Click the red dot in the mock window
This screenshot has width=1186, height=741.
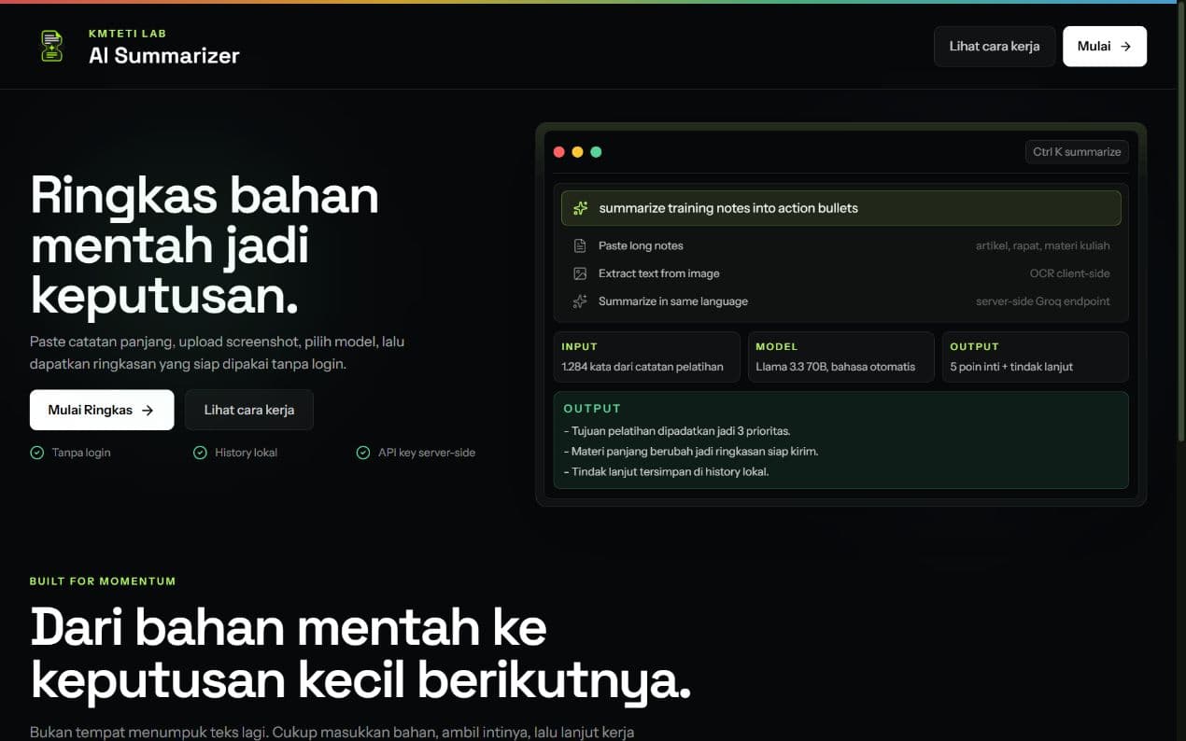[559, 152]
